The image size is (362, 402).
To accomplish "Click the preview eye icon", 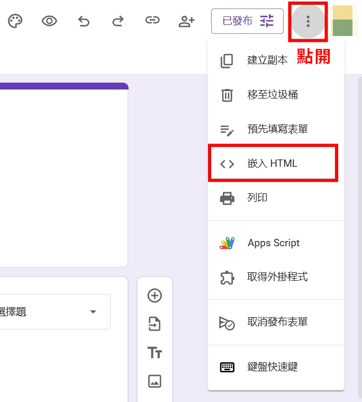I will click(49, 21).
